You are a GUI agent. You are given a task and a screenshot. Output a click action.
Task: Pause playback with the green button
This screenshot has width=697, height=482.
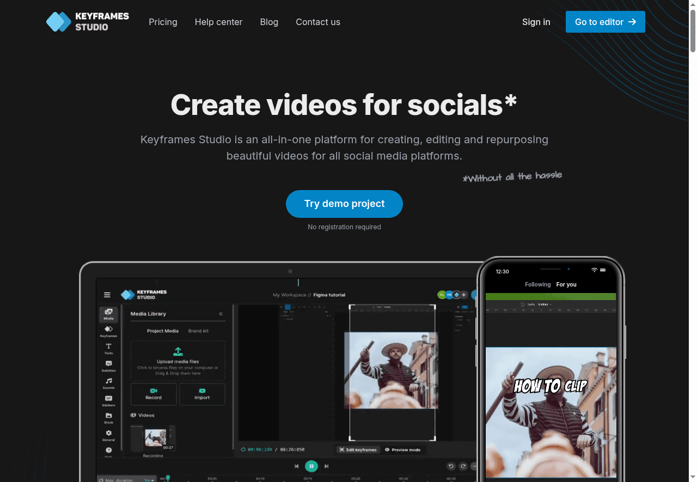click(311, 466)
